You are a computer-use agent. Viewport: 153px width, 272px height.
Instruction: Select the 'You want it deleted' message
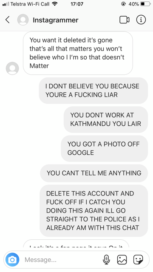click(x=78, y=53)
